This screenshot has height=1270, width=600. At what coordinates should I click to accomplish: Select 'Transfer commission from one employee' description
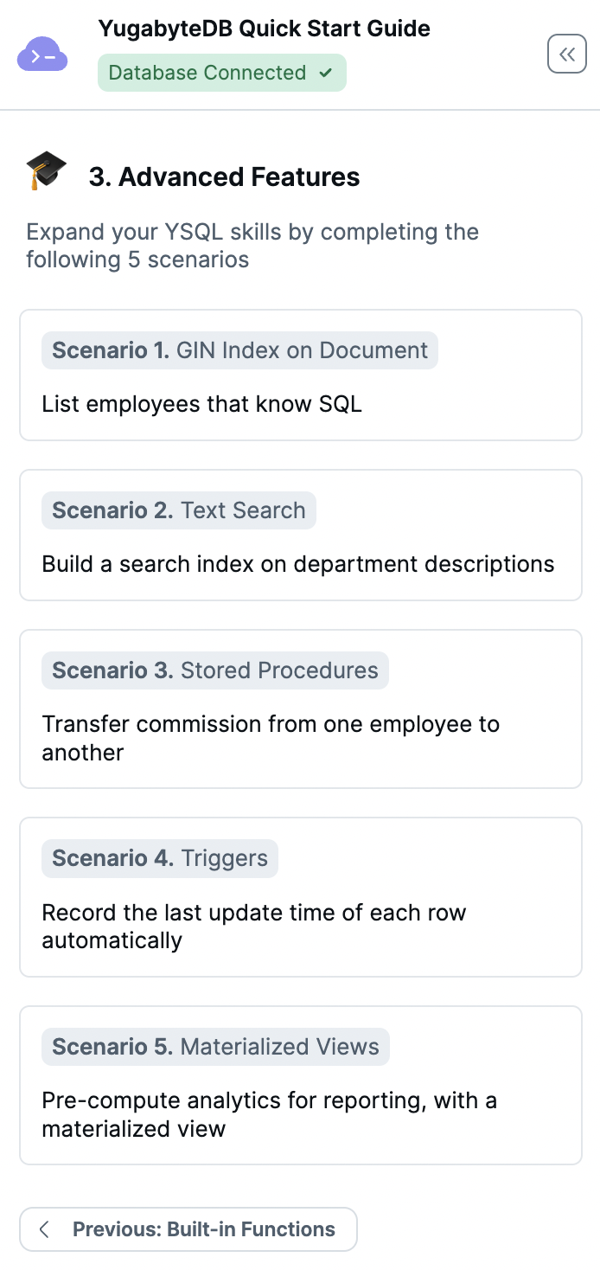[271, 738]
